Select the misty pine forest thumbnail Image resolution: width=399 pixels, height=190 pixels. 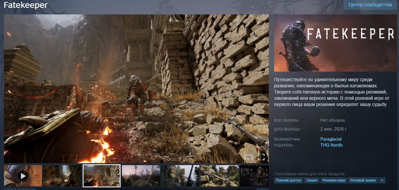pyautogui.click(x=141, y=176)
